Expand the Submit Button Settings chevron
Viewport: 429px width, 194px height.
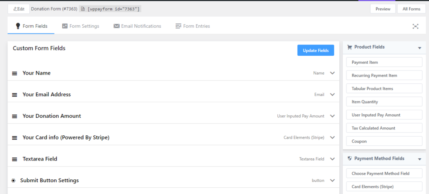pos(332,180)
